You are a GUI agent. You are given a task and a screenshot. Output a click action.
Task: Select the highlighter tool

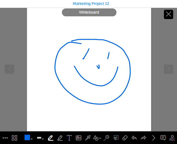(x=60, y=138)
